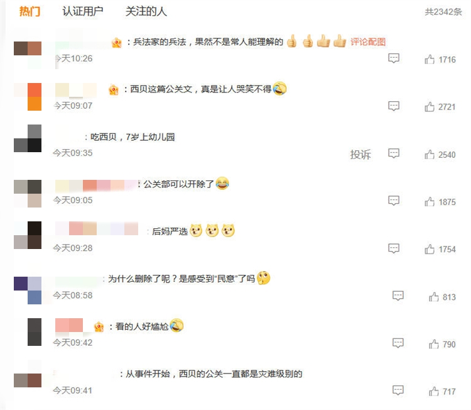Click the VIP crown badge on the first comment
Image resolution: width=471 pixels, height=410 pixels.
pyautogui.click(x=117, y=42)
